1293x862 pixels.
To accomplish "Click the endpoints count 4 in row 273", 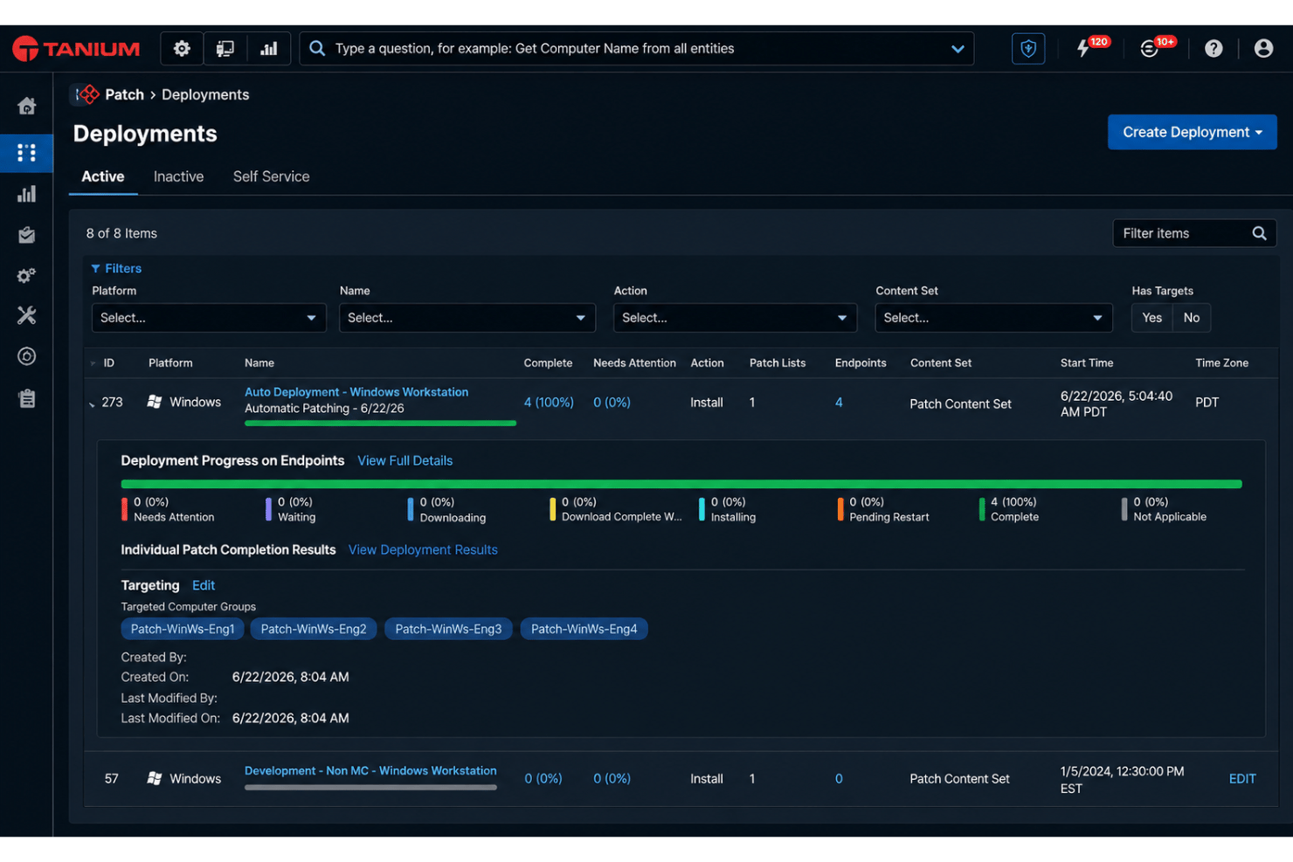I will pyautogui.click(x=839, y=402).
